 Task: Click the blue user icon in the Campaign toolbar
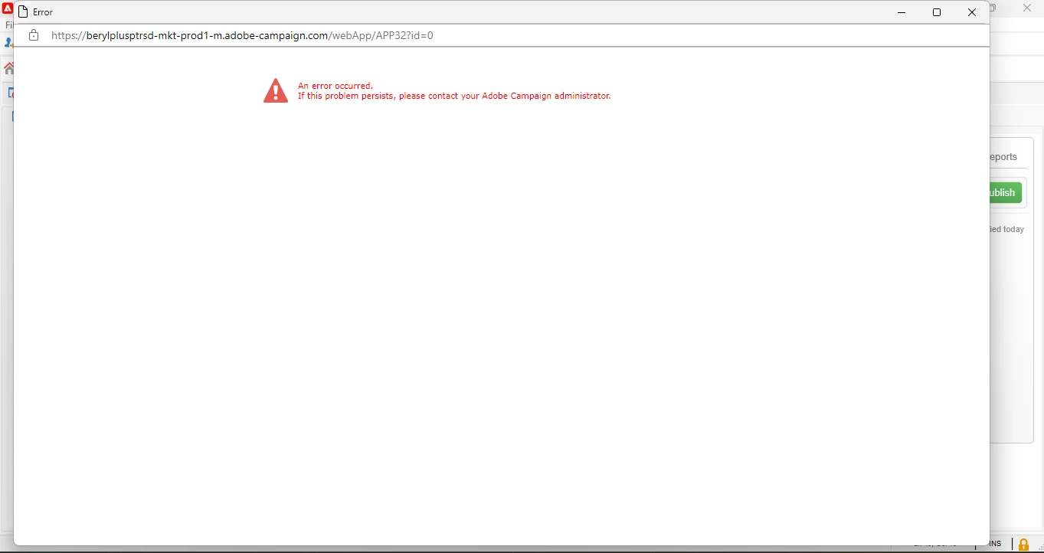tap(8, 44)
